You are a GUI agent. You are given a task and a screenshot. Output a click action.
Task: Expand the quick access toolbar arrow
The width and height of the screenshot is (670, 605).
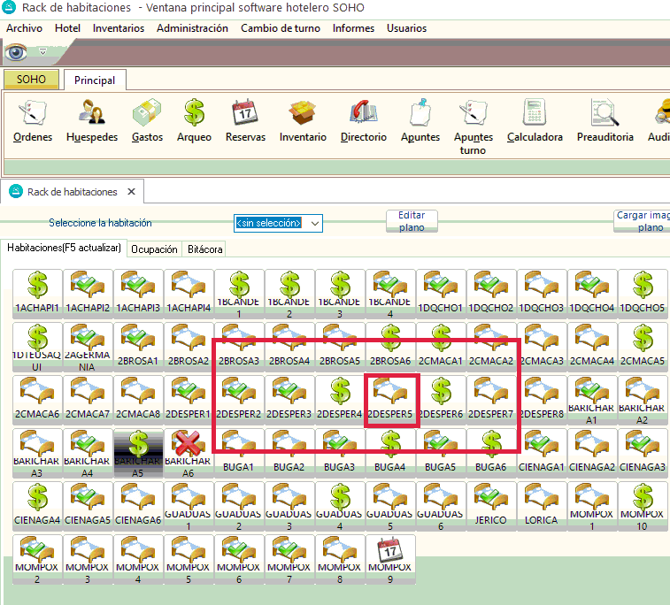pyautogui.click(x=42, y=52)
